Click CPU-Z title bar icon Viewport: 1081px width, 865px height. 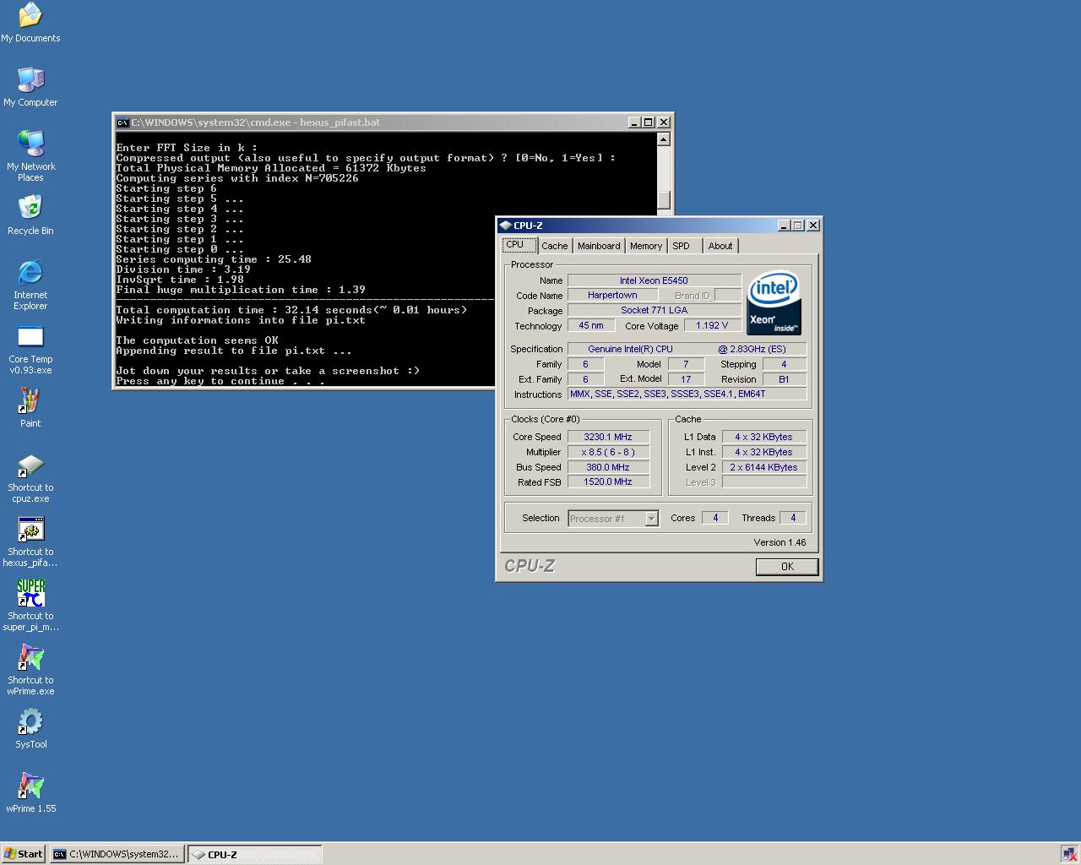pyautogui.click(x=505, y=226)
